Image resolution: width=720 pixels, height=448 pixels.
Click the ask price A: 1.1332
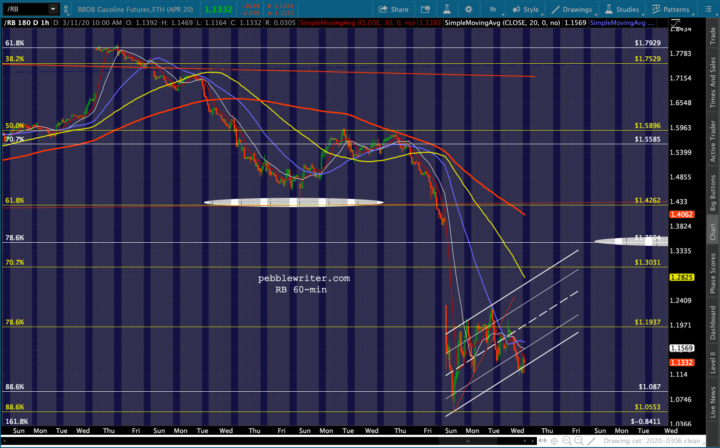pyautogui.click(x=280, y=13)
